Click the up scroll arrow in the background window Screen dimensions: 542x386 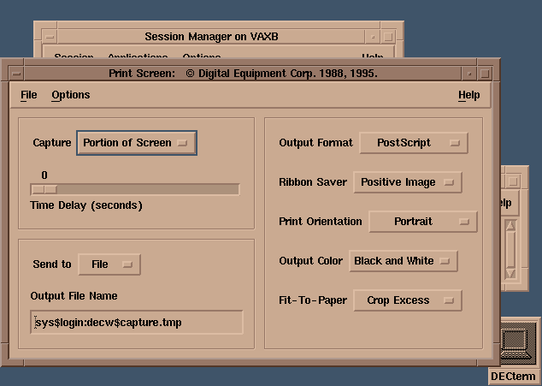(510, 226)
